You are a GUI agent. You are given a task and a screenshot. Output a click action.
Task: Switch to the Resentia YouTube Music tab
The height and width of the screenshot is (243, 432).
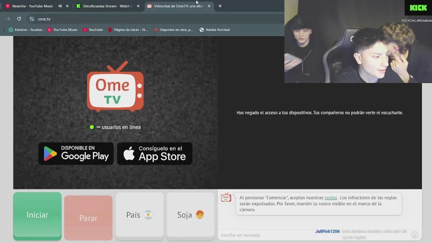pyautogui.click(x=32, y=6)
